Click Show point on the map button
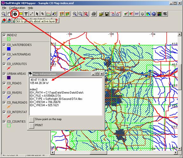 point(31,120)
